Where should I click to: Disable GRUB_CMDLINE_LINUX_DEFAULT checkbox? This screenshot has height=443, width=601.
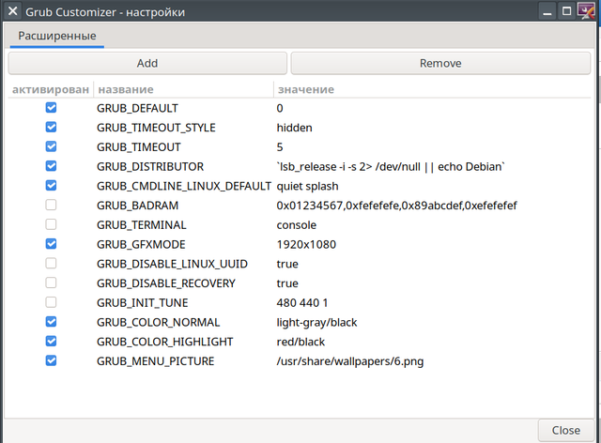pyautogui.click(x=51, y=186)
